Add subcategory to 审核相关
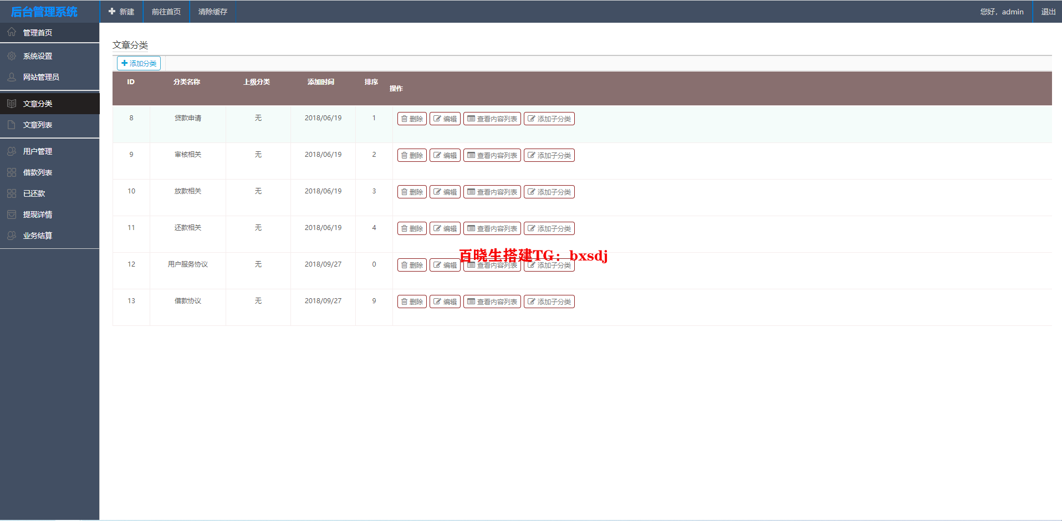The height and width of the screenshot is (521, 1062). point(549,155)
